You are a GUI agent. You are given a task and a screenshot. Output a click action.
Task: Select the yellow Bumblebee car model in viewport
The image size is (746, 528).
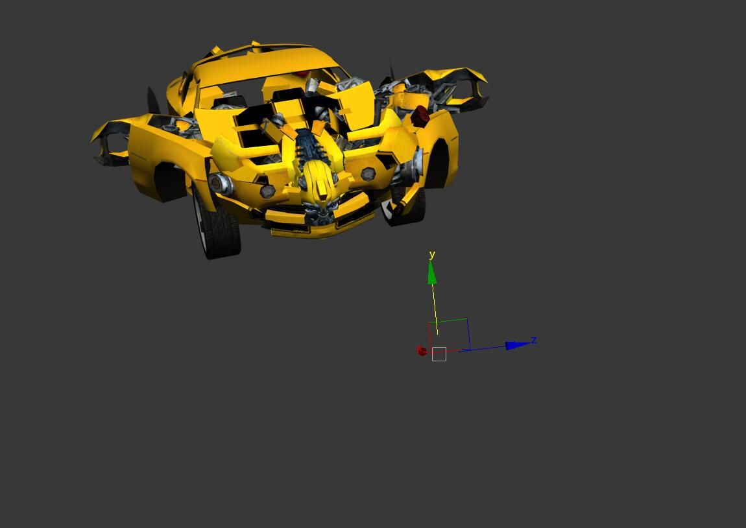[289, 149]
